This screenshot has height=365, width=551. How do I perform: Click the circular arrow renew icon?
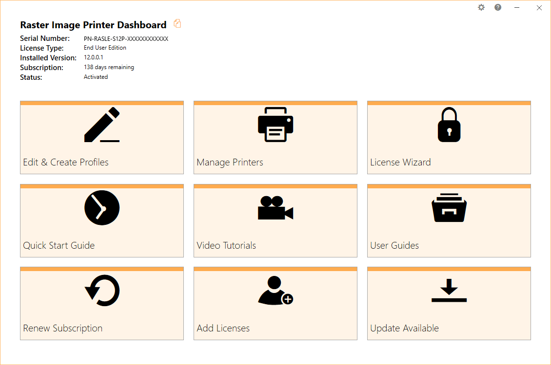102,291
